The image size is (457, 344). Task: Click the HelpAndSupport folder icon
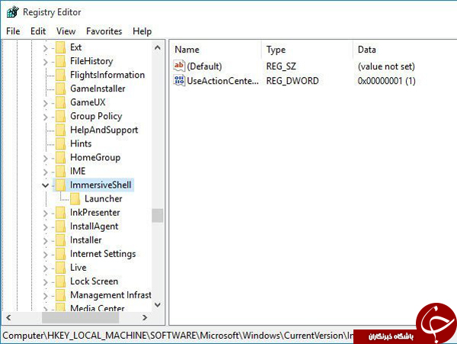(60, 130)
